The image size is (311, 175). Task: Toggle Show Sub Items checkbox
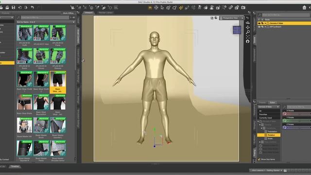pos(259,159)
